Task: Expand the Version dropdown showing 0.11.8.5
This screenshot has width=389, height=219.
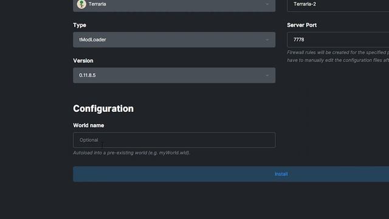Action: pyautogui.click(x=174, y=75)
